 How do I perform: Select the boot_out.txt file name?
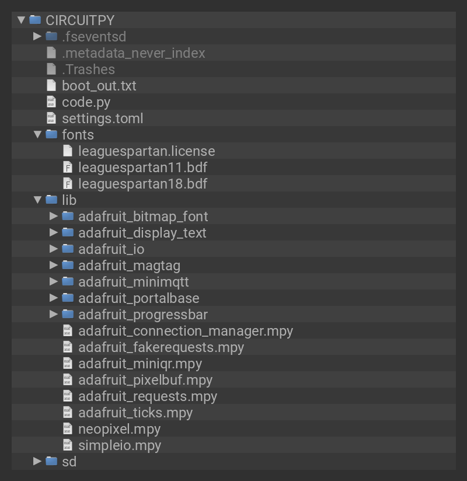tap(99, 86)
